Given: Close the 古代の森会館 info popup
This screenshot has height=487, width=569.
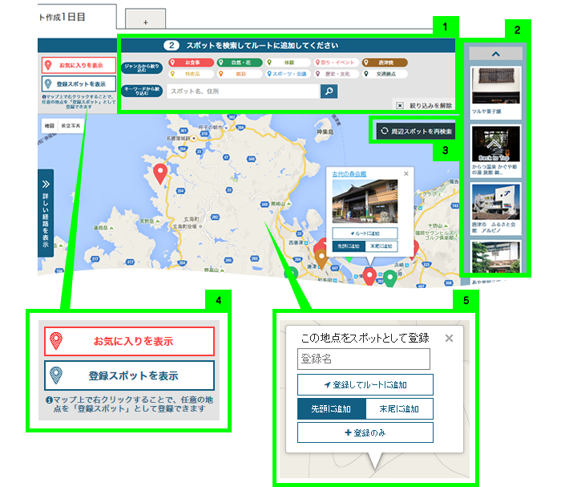Looking at the screenshot, I should [x=406, y=172].
